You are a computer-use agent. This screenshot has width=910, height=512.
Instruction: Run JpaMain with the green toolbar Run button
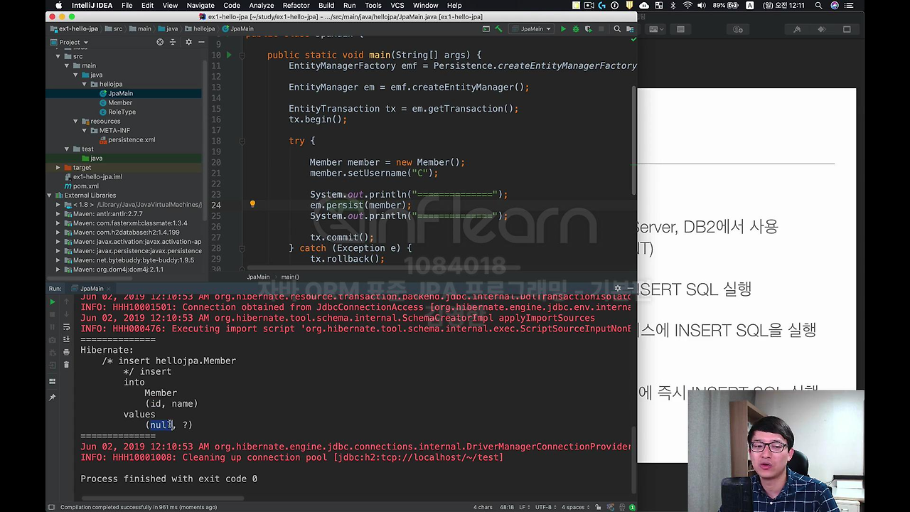563,29
